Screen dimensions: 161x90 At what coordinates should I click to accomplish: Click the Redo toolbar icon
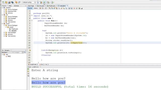(19, 2)
